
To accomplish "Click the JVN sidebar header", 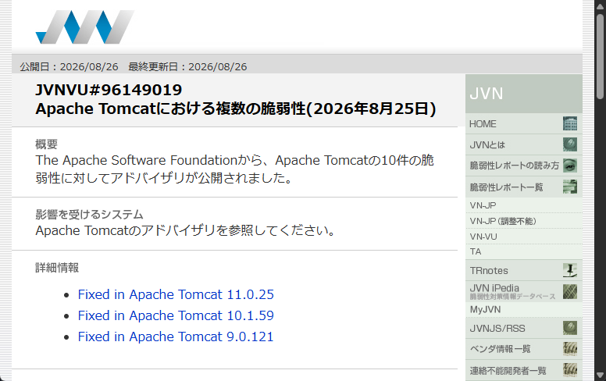I will coord(524,94).
